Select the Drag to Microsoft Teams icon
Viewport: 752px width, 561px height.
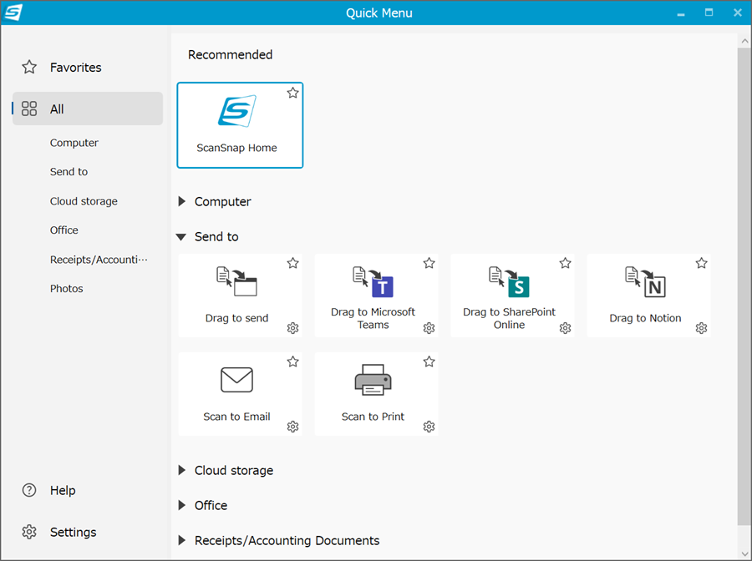(x=373, y=281)
